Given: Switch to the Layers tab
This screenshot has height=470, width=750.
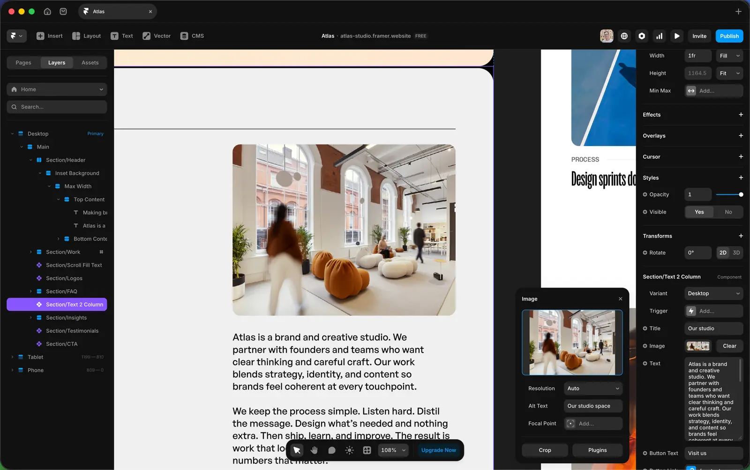Looking at the screenshot, I should click(x=57, y=63).
